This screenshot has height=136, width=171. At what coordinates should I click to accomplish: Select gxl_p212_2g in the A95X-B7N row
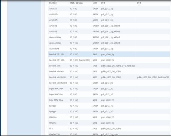[107, 20]
